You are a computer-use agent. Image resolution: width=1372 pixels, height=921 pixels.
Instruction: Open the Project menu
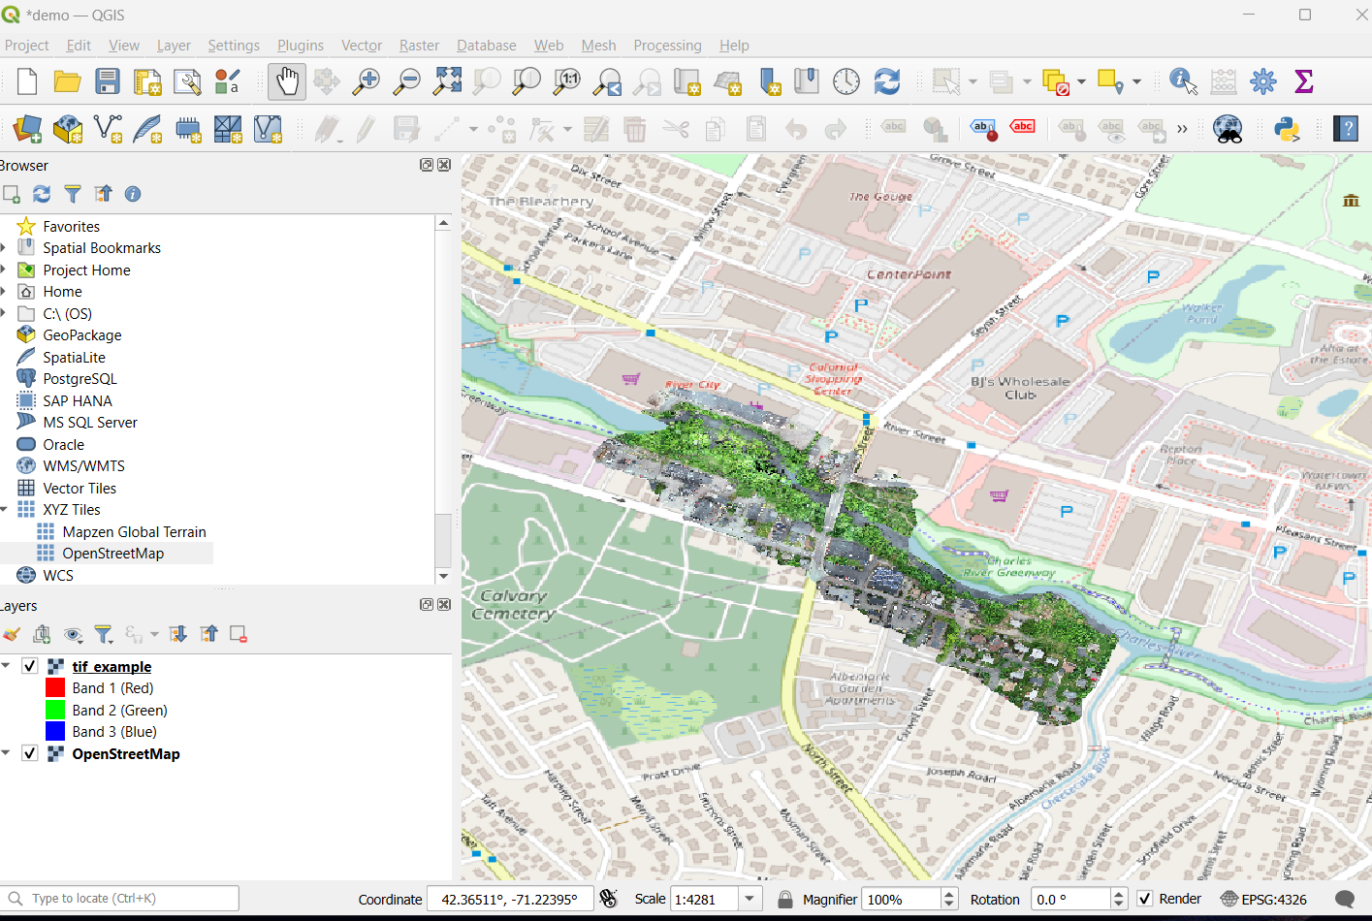pos(26,46)
